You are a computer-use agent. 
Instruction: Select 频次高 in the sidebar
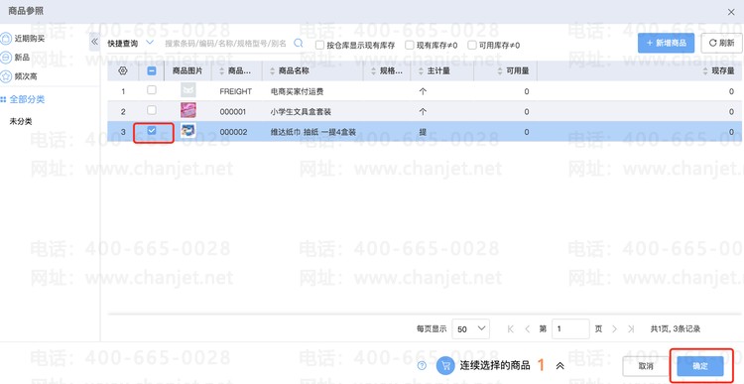tap(26, 76)
